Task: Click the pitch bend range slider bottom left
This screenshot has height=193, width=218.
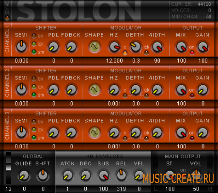Action: [8, 168]
